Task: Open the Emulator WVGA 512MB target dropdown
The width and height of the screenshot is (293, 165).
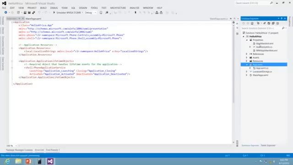Action: point(82,12)
